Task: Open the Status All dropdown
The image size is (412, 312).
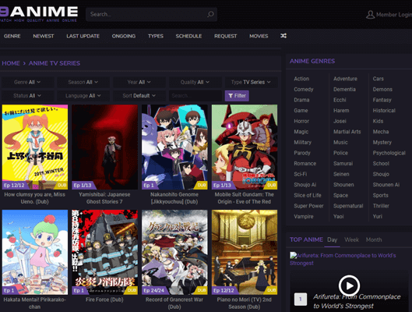Action: coord(27,96)
